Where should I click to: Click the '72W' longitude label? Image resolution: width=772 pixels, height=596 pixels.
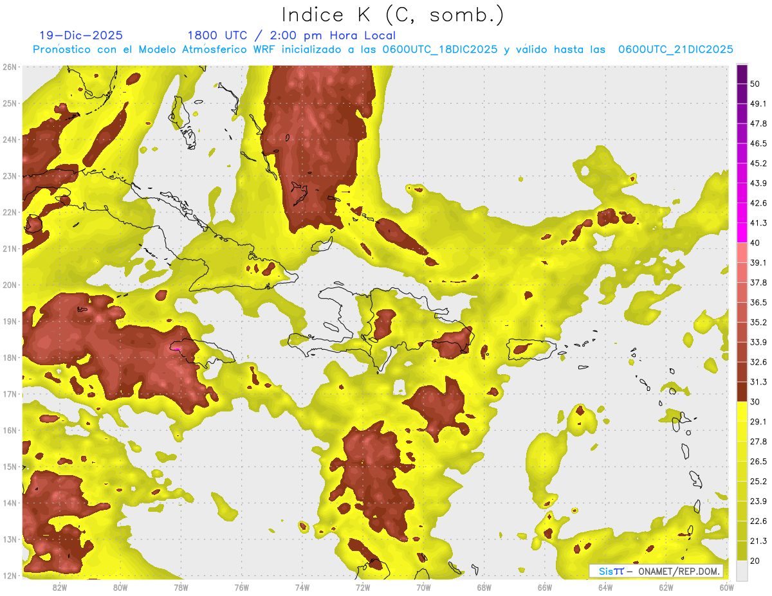[363, 588]
